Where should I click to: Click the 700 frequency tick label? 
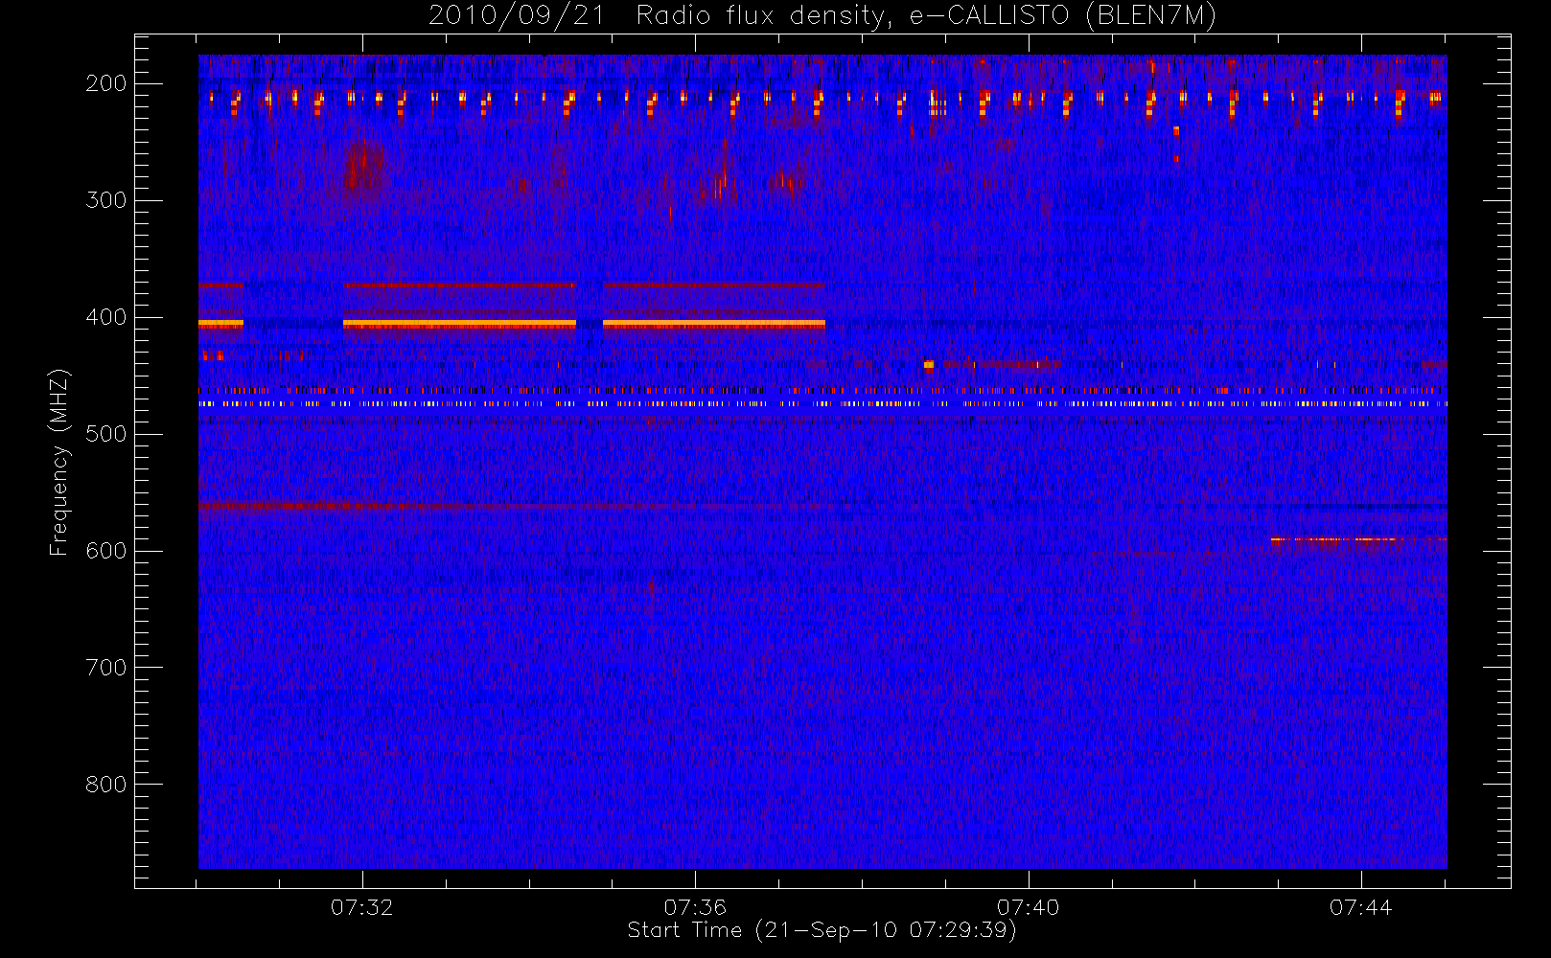(106, 668)
